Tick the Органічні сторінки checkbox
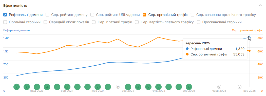The image size is (266, 96). [5, 22]
